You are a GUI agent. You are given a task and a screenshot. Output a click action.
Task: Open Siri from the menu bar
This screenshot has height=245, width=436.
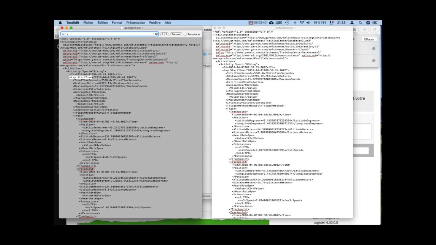click(368, 23)
